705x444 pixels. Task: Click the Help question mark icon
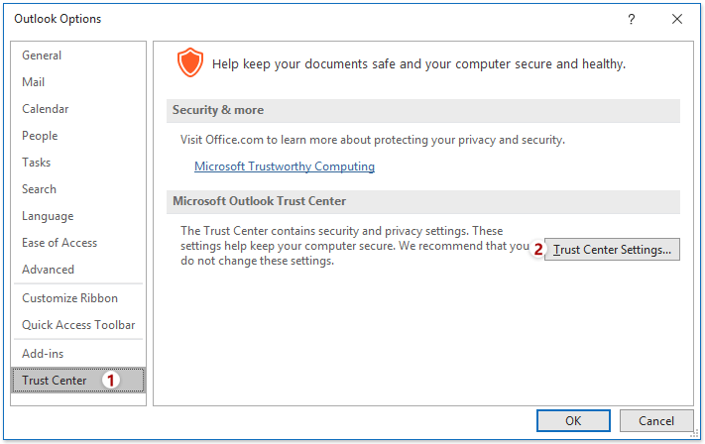click(x=632, y=19)
